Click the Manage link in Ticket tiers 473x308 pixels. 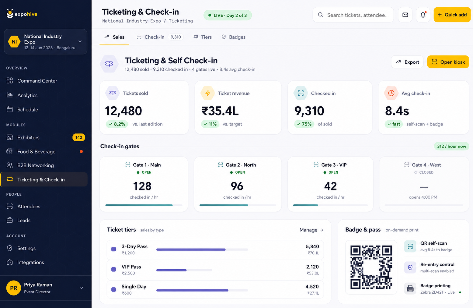(311, 230)
